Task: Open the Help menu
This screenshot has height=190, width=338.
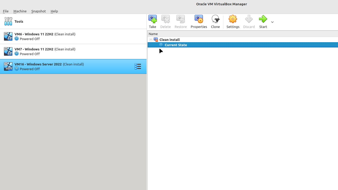Action: coord(54,11)
